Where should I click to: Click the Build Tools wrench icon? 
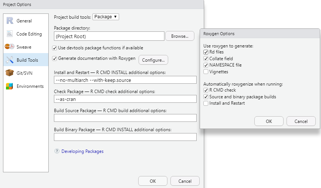[10, 60]
